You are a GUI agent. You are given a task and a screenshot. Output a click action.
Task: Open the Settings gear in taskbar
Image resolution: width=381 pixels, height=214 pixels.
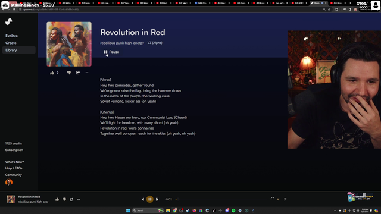(240, 210)
